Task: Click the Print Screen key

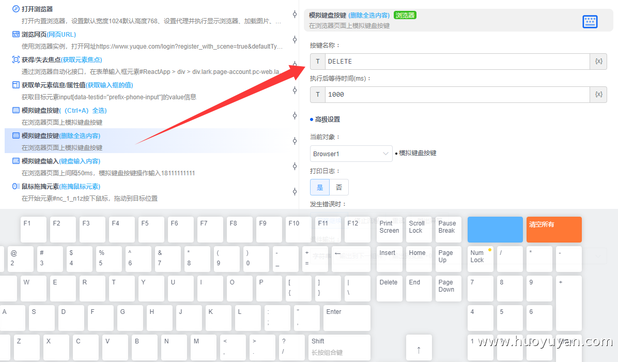Action: coord(390,230)
